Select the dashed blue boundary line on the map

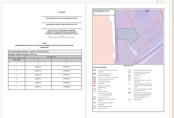click(116, 39)
